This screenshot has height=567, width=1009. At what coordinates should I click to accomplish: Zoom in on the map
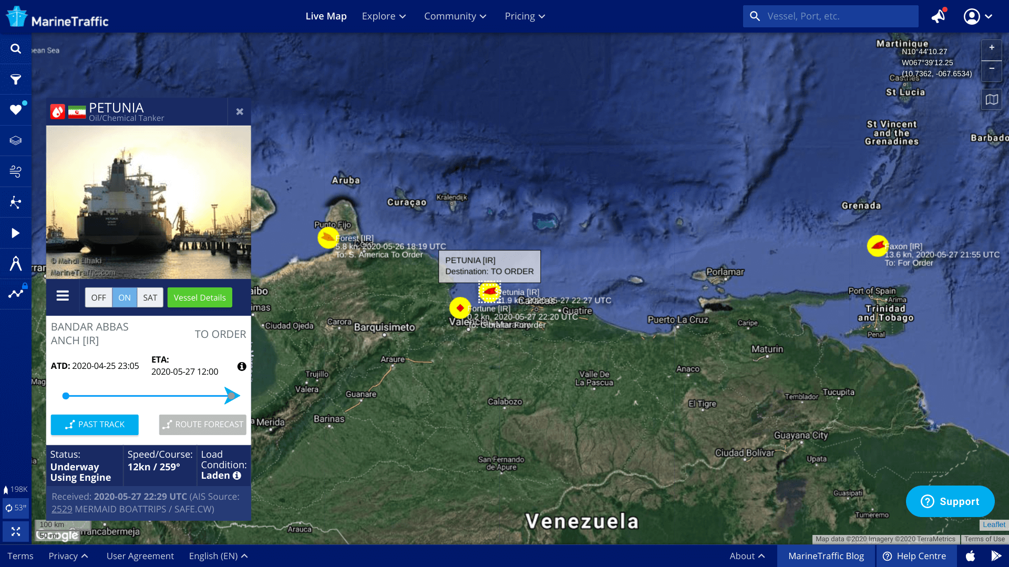[x=992, y=48]
